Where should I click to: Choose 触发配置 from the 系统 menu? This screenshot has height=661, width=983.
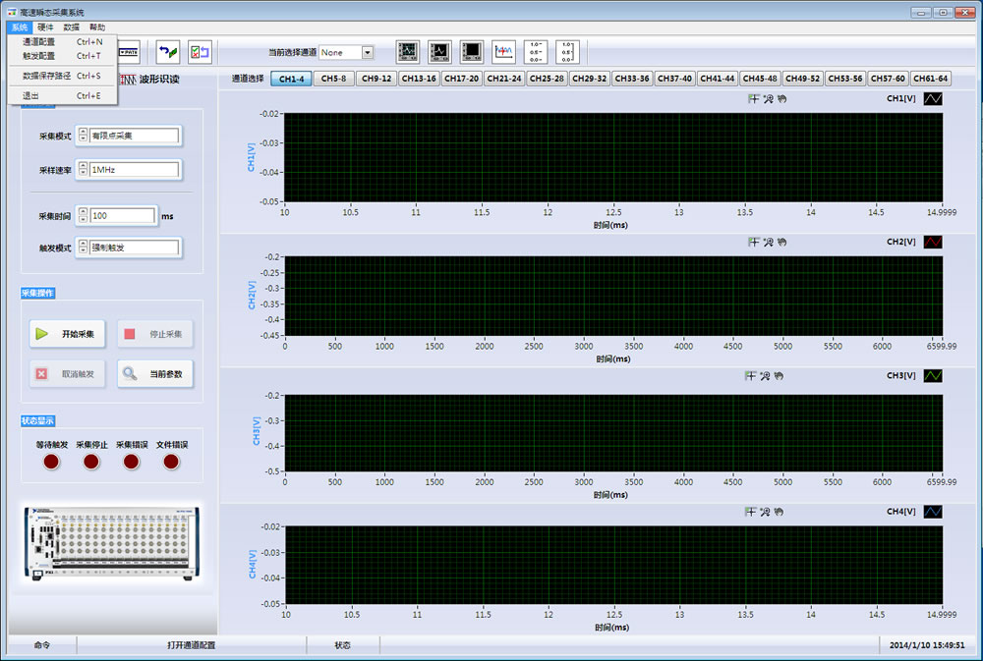point(39,56)
